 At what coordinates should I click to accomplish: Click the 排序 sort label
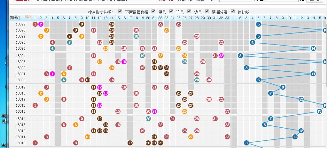click(x=28, y=17)
